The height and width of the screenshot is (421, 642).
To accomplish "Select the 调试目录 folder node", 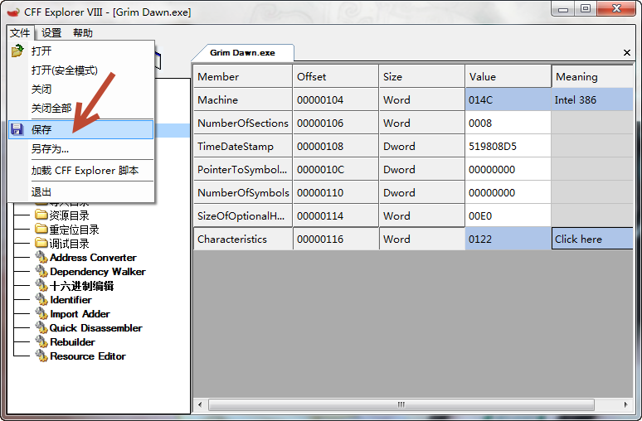I will click(68, 244).
